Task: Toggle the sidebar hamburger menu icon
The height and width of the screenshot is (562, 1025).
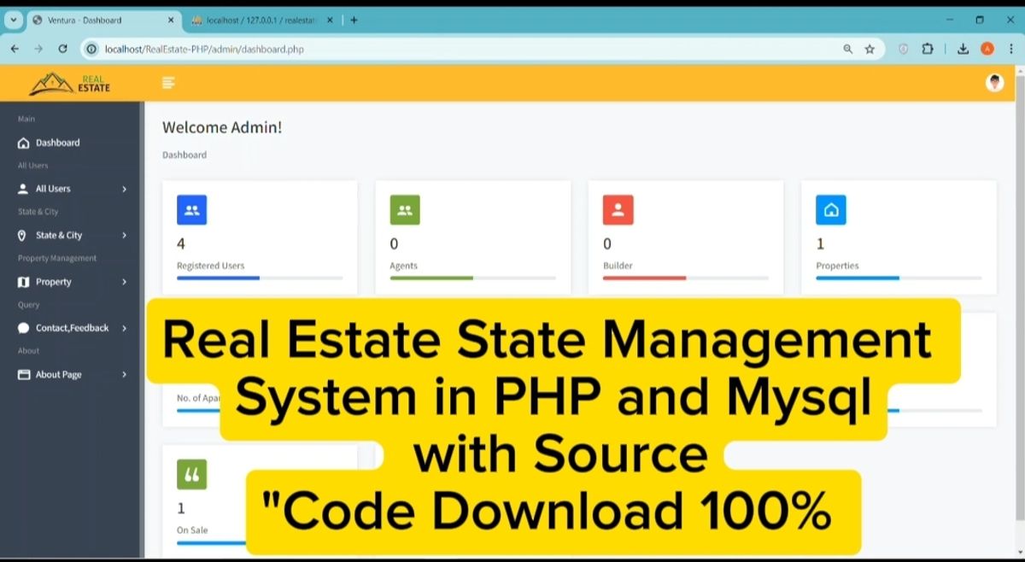Action: (168, 82)
